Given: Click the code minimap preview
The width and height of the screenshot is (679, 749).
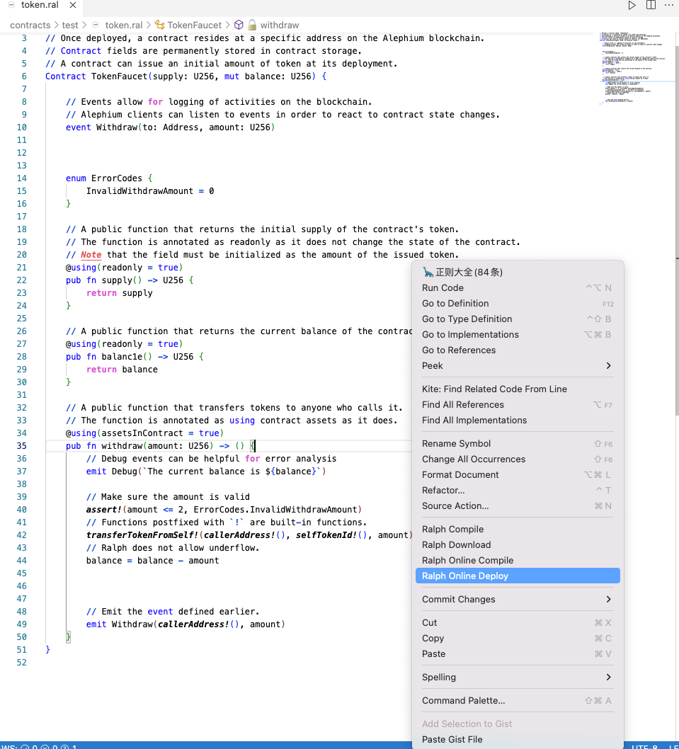Looking at the screenshot, I should tap(633, 68).
